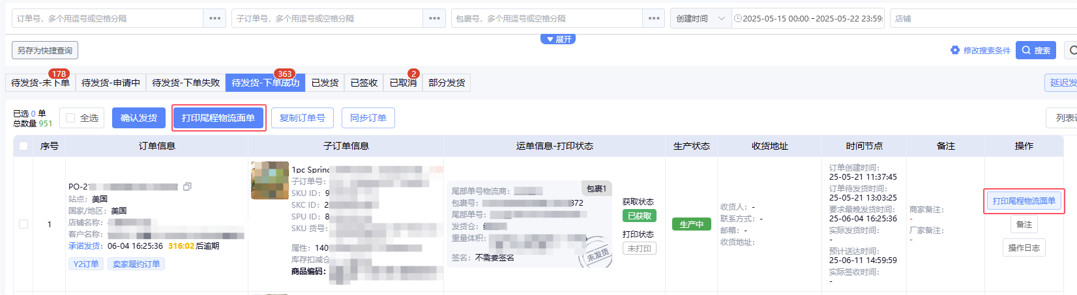Check the row 1 selection checkbox
The height and width of the screenshot is (295, 1077).
[23, 224]
